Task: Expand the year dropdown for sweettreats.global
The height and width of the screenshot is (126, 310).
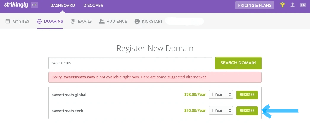Action: pos(221,95)
